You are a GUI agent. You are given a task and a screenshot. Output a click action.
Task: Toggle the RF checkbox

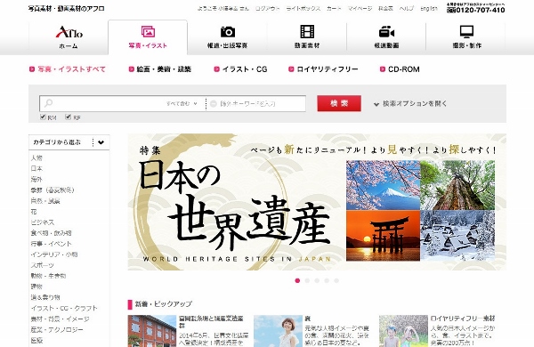click(x=68, y=117)
